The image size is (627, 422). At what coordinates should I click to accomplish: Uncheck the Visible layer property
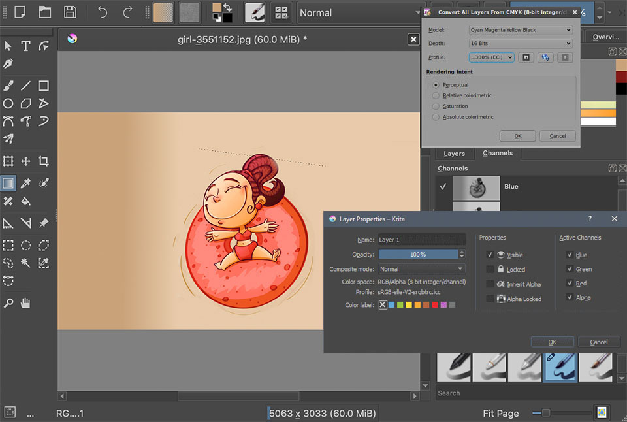point(490,255)
